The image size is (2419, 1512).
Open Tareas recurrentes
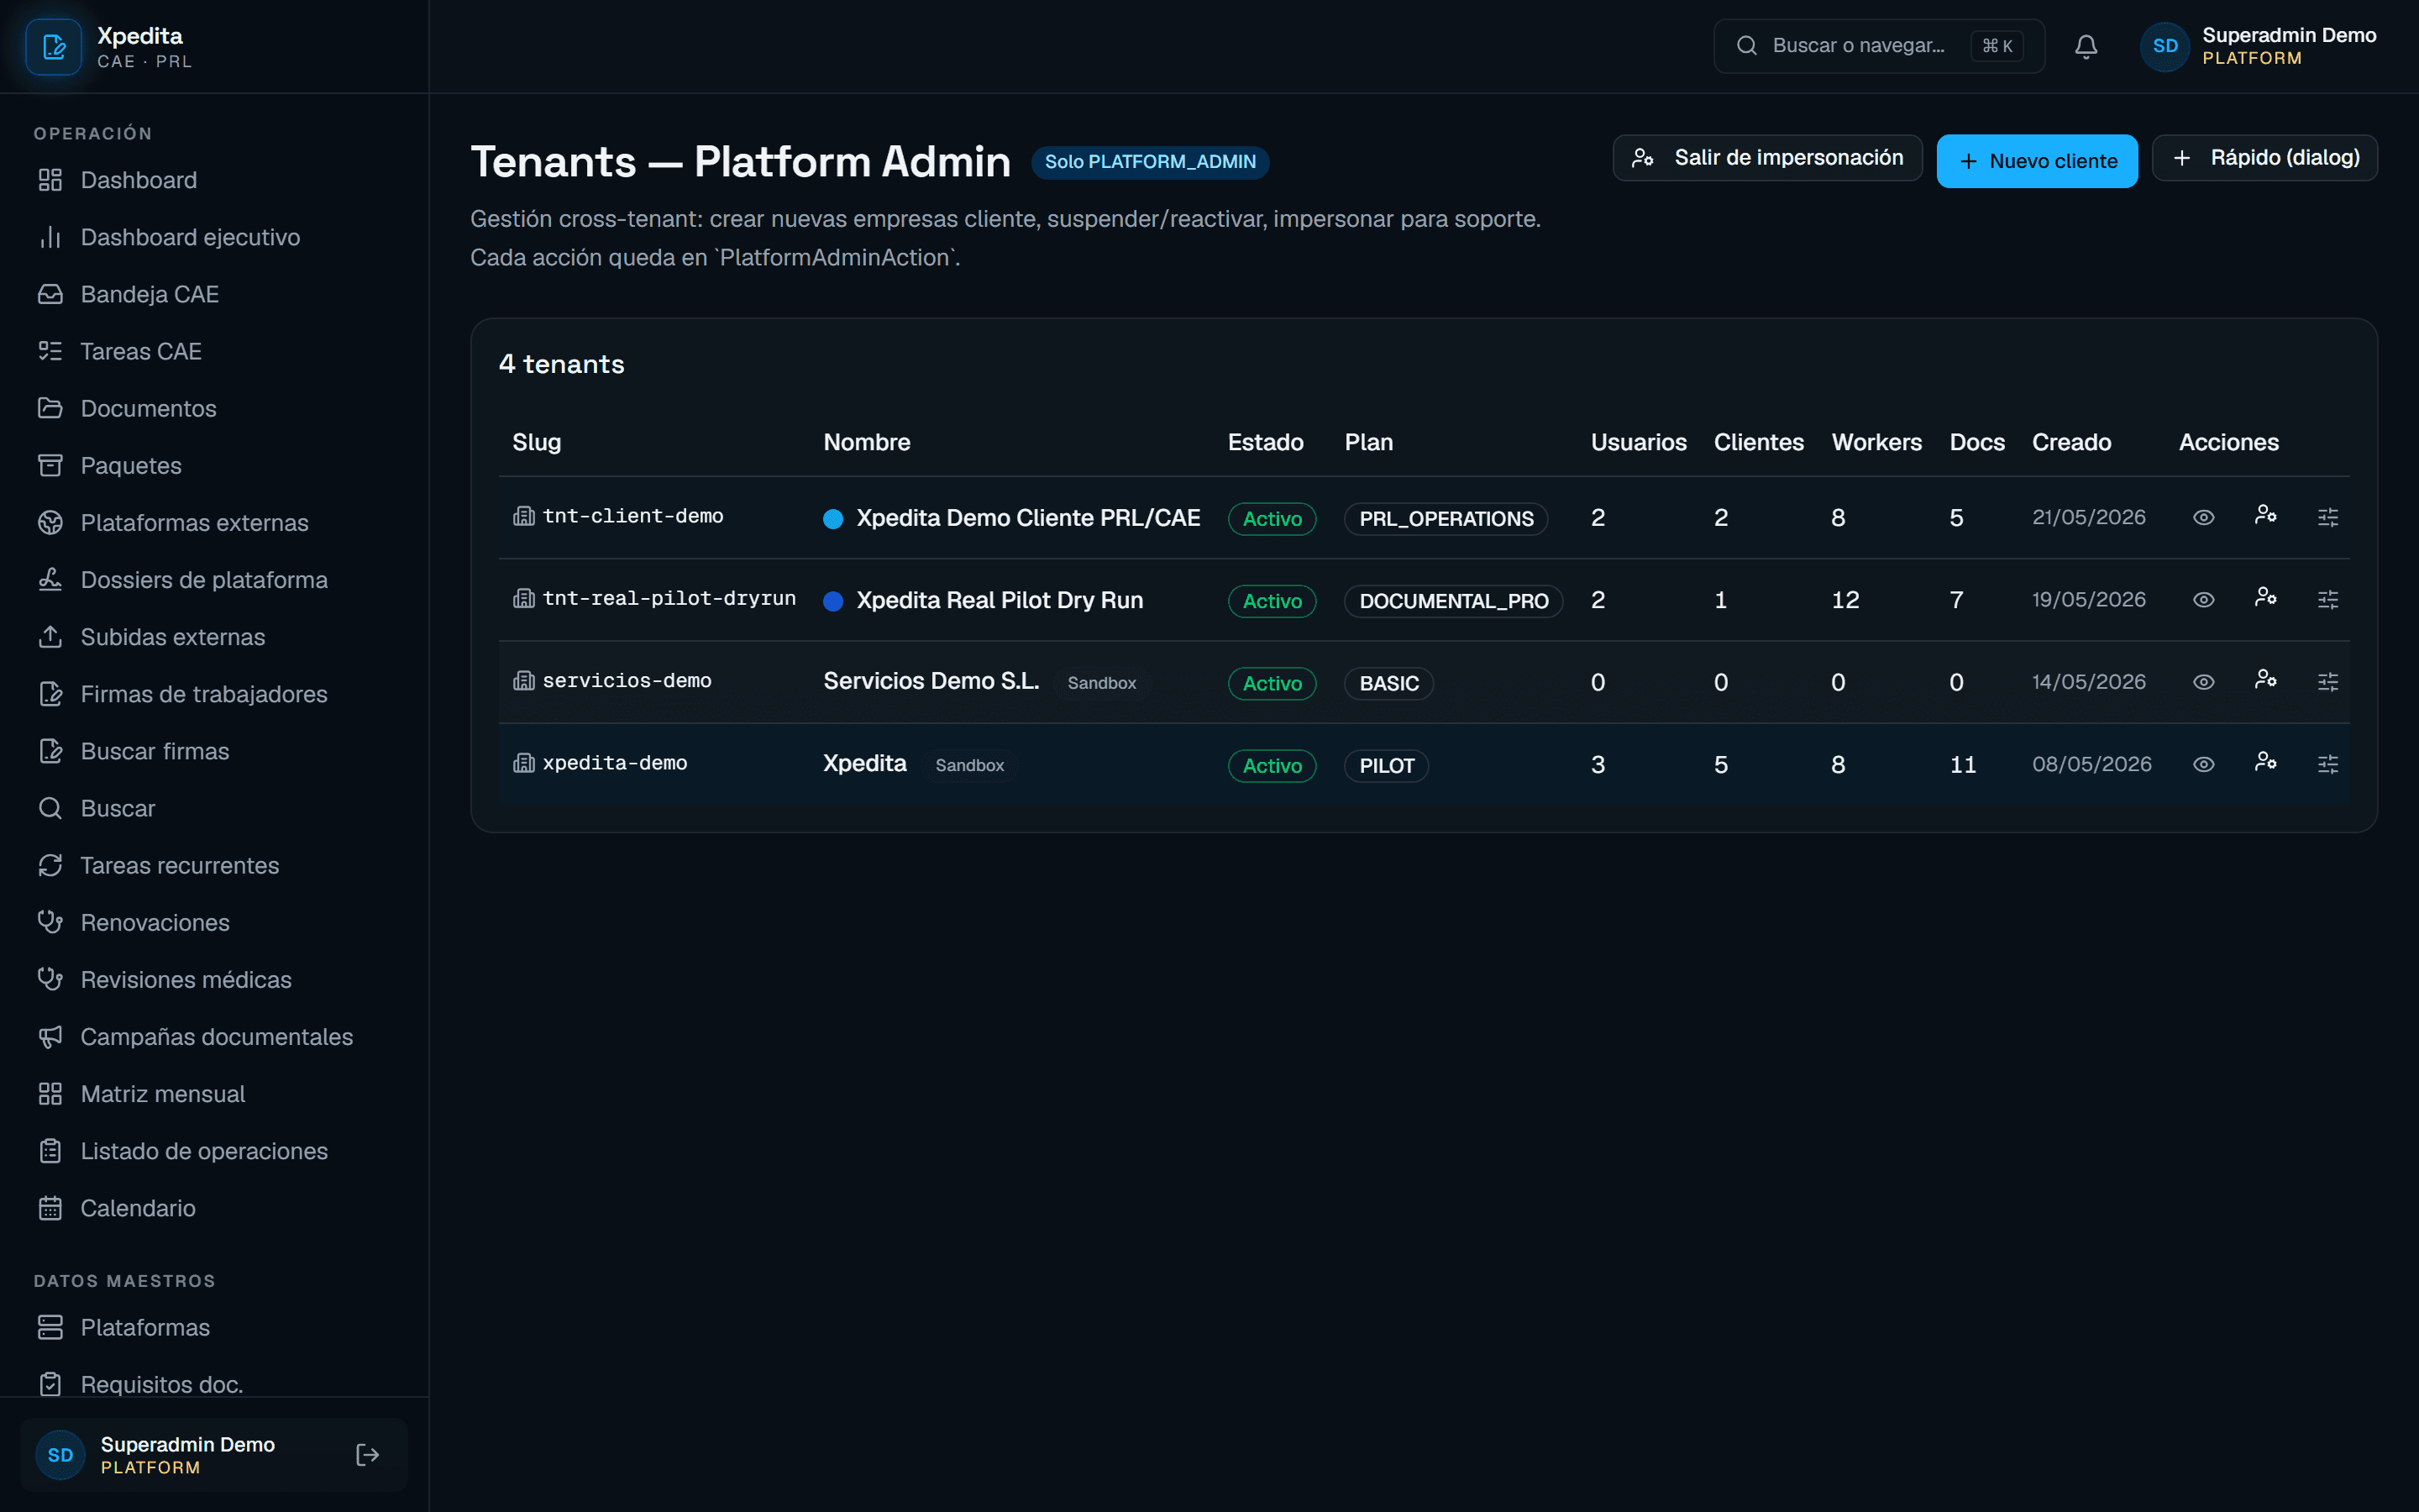click(215, 865)
